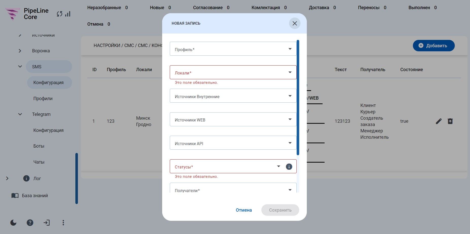Image resolution: width=470 pixels, height=234 pixels.
Task: Open the Источники API dropdown
Action: (x=233, y=143)
